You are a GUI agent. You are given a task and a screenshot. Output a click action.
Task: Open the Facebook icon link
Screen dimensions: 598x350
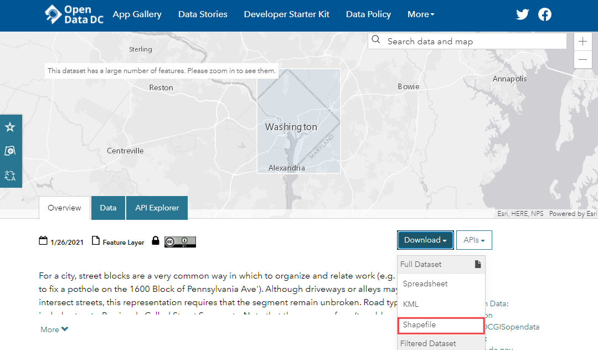coord(545,14)
